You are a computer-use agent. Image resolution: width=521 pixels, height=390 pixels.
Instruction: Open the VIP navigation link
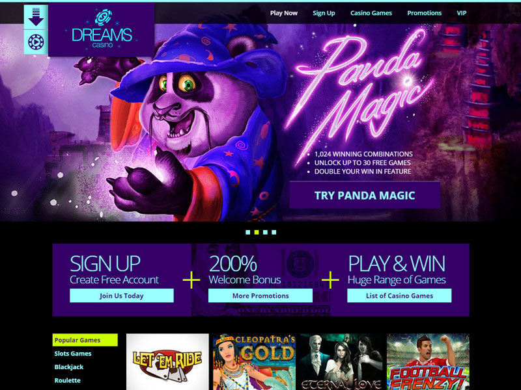click(462, 13)
